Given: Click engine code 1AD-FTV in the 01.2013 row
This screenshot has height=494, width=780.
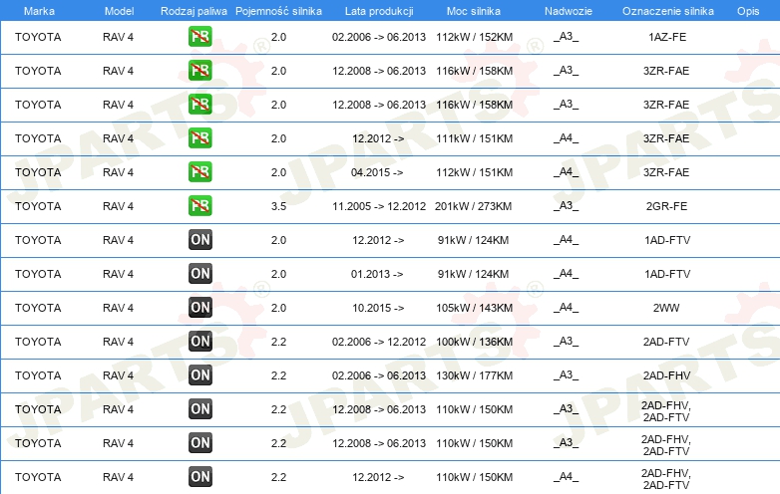Looking at the screenshot, I should point(667,274).
